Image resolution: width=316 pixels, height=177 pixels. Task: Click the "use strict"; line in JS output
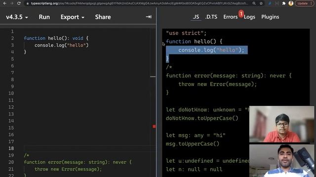click(x=186, y=33)
